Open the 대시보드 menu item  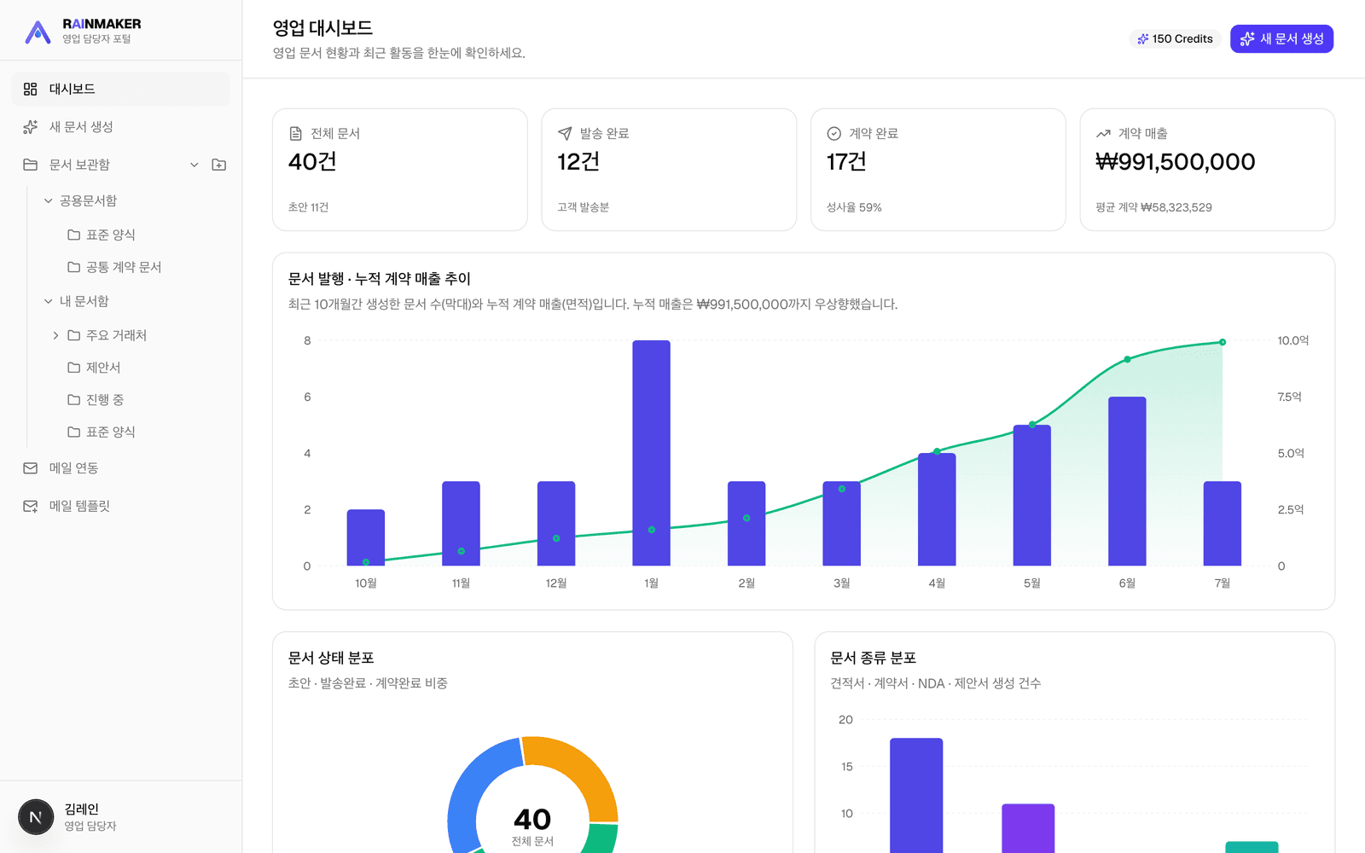tap(121, 89)
